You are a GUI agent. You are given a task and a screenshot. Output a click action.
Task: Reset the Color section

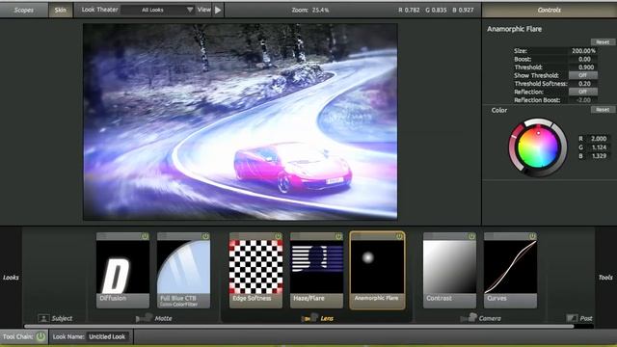[x=603, y=109]
